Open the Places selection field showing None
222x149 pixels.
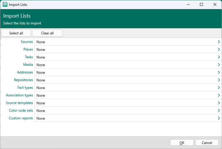click(x=128, y=49)
